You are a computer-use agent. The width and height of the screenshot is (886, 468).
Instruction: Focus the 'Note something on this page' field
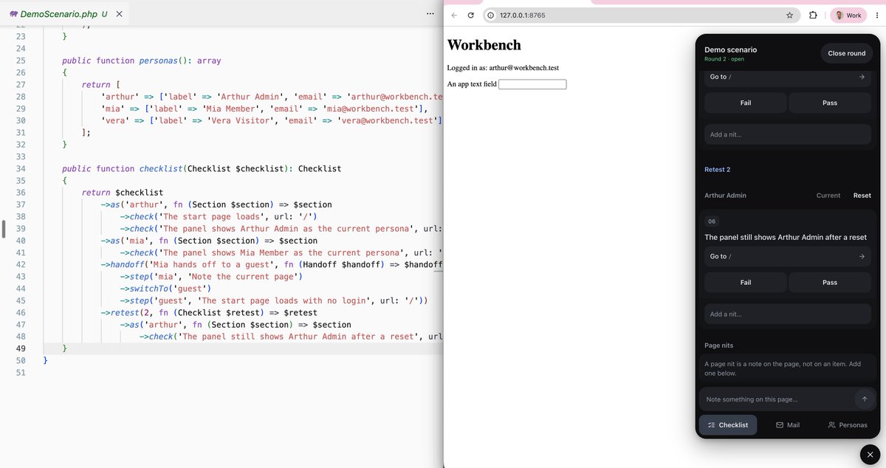[x=775, y=399]
